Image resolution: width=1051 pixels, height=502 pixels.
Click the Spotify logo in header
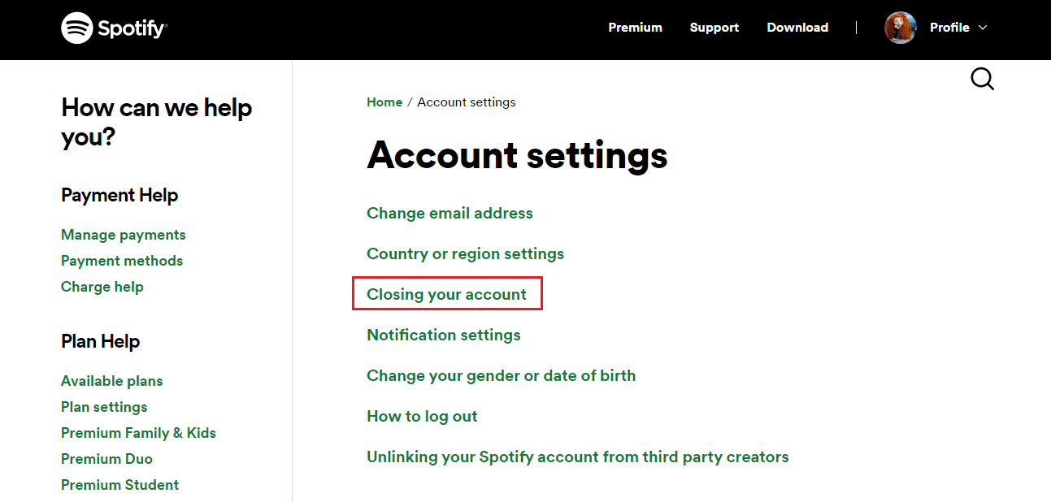(x=114, y=28)
